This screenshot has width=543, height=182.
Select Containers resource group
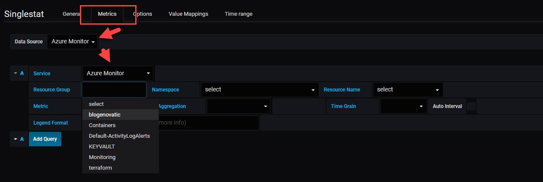(120, 125)
